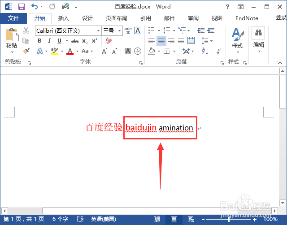
Task: Click the vertical scrollbar down arrow
Action: [283, 203]
